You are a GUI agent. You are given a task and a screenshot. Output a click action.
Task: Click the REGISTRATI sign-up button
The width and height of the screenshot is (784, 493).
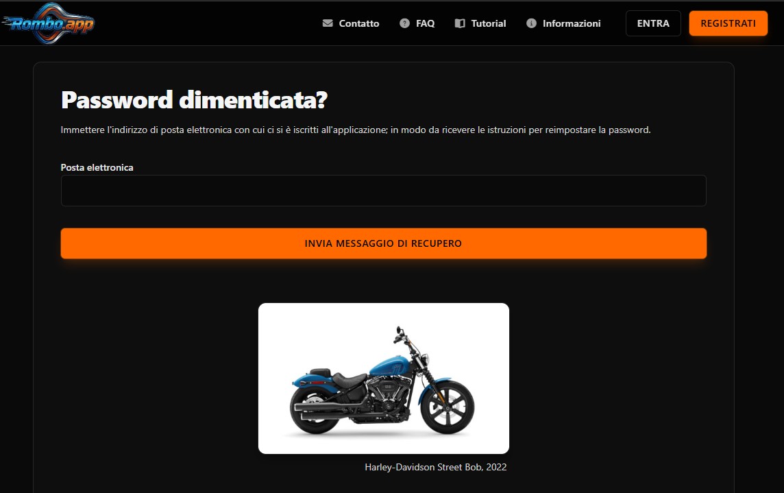[728, 23]
